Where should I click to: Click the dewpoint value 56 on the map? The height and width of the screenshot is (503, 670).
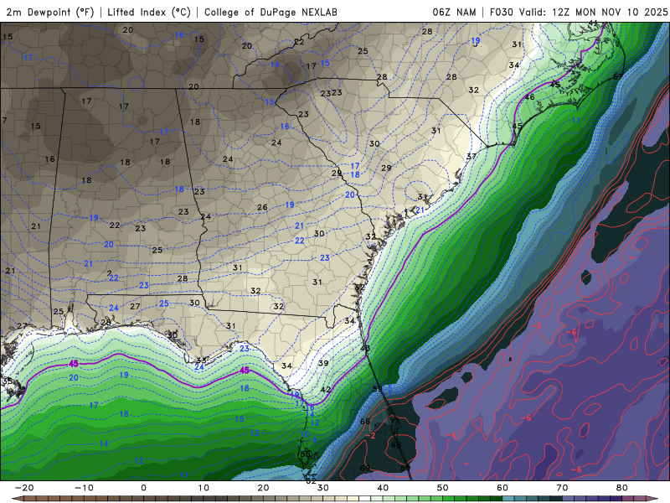tap(306, 454)
